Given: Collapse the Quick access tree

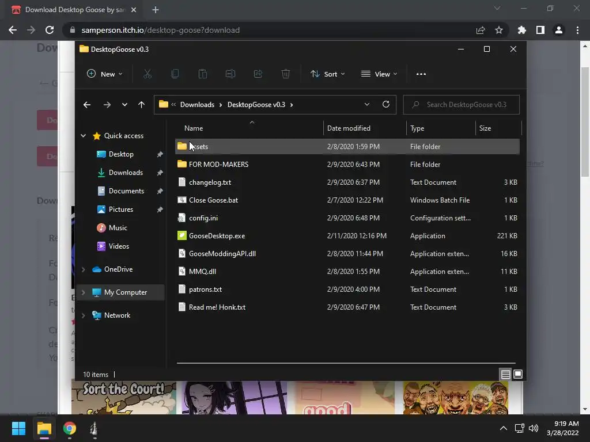Looking at the screenshot, I should tap(83, 136).
